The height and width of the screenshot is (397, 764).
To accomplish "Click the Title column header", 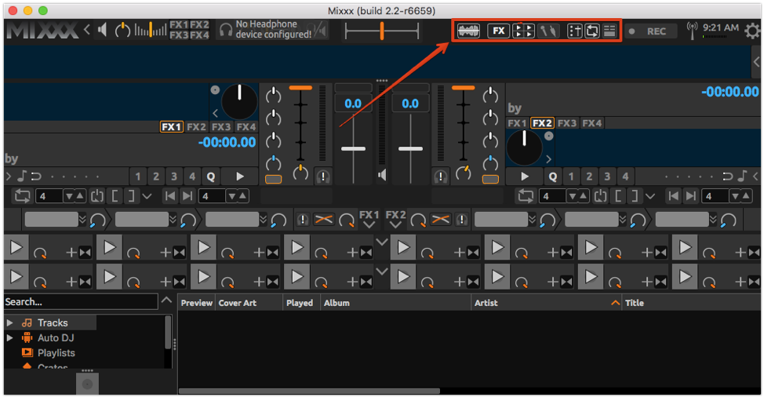I will pyautogui.click(x=691, y=303).
